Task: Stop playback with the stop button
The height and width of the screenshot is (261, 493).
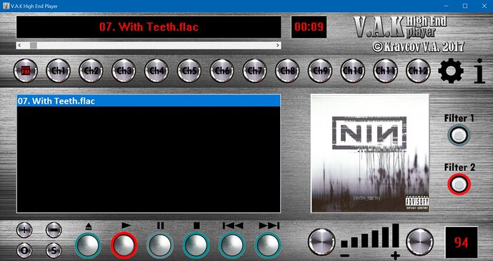Action: coord(196,245)
